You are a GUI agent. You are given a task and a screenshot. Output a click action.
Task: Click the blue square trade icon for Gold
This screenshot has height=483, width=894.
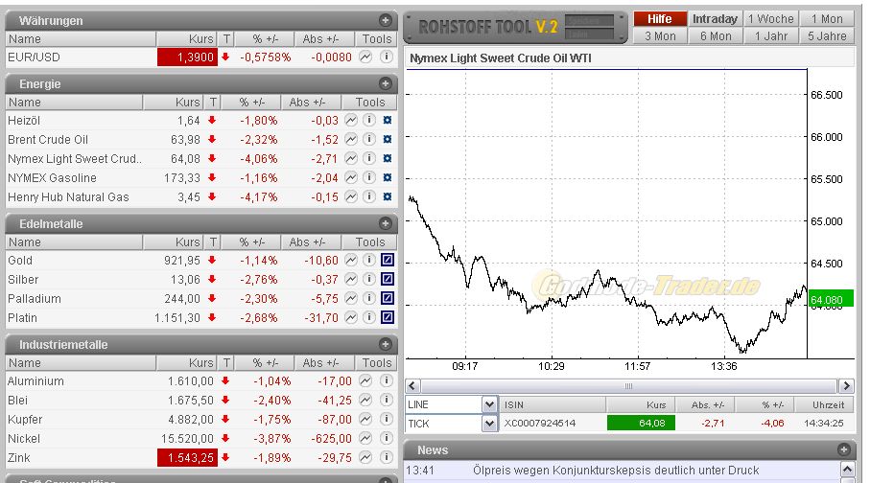tap(388, 260)
